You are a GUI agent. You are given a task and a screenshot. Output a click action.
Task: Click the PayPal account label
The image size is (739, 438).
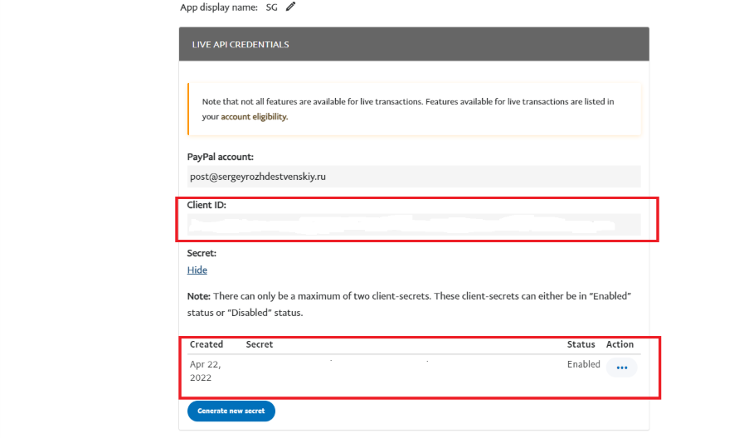(221, 157)
